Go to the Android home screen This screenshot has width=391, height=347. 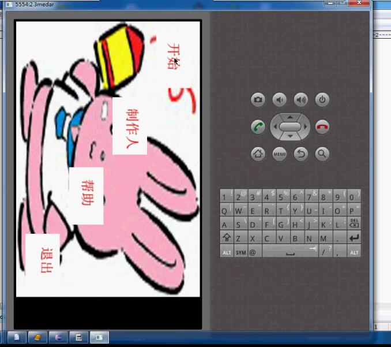point(258,154)
